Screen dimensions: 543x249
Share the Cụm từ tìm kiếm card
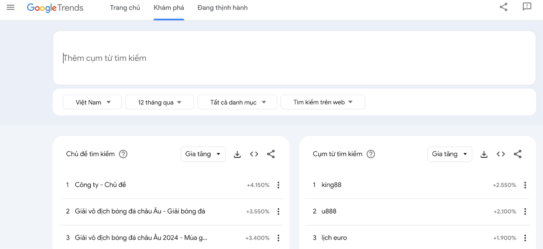(518, 154)
